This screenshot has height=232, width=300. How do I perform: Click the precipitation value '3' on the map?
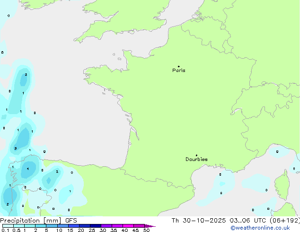pyautogui.click(x=16, y=148)
